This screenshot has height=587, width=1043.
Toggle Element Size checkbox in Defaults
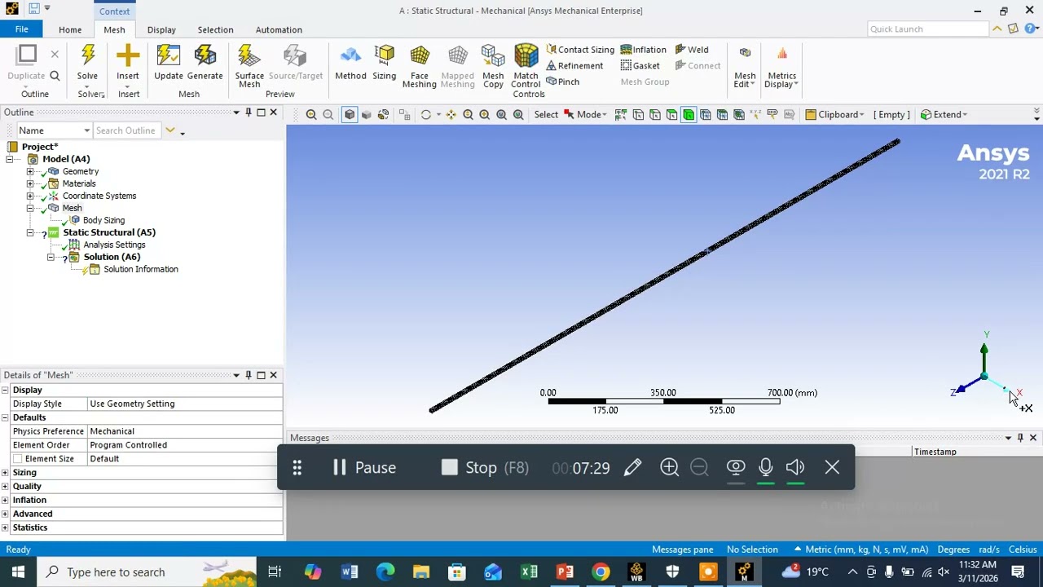point(18,459)
